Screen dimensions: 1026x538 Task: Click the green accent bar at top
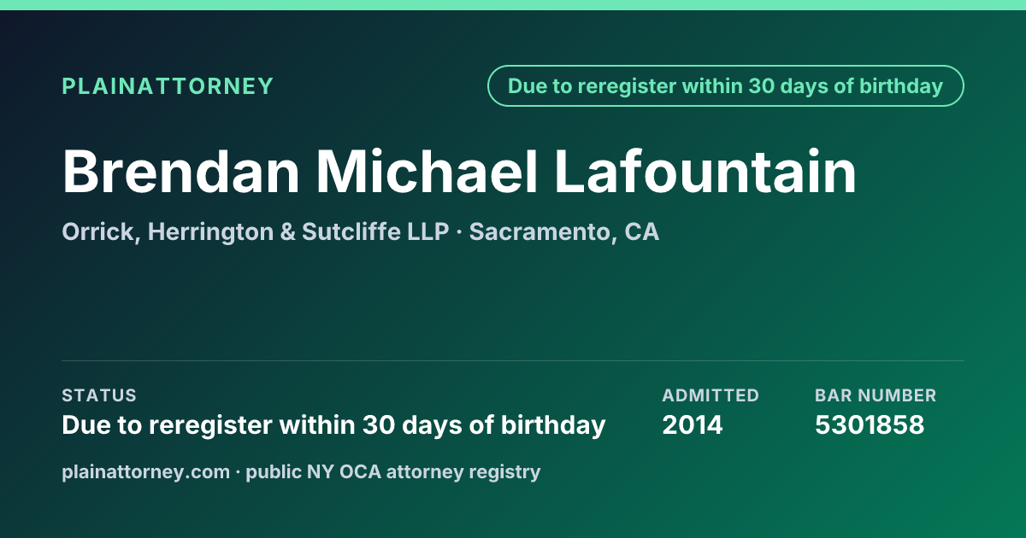click(x=513, y=5)
